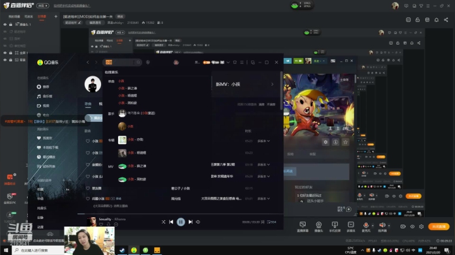This screenshot has height=255, width=455.
Task: Click the 修改 button beside the stream title
Action: [x=120, y=16]
